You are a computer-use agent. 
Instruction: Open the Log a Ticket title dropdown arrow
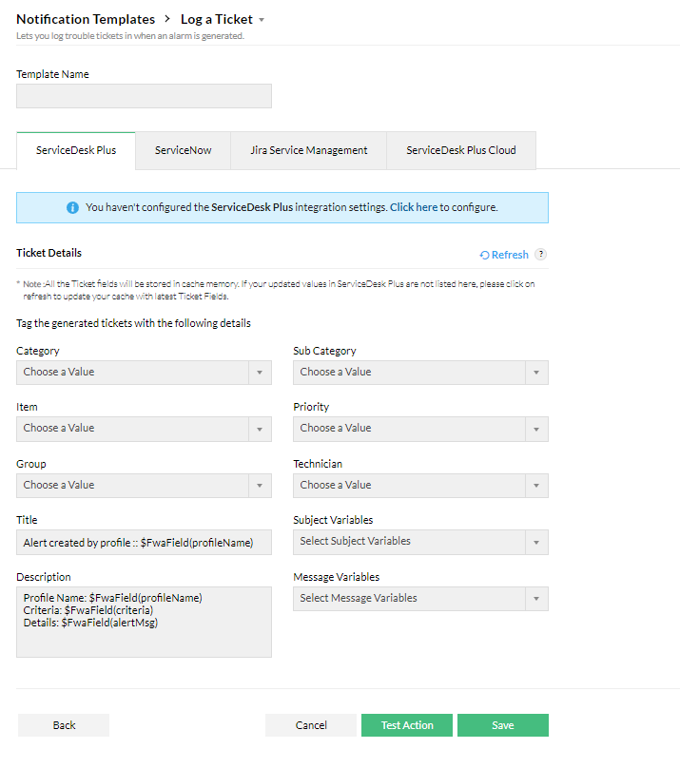(262, 19)
